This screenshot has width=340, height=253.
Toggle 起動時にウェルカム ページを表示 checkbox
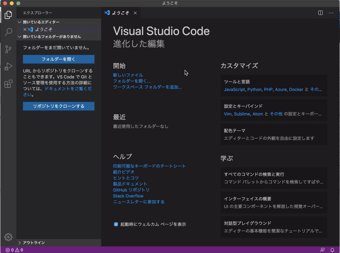[x=116, y=224]
